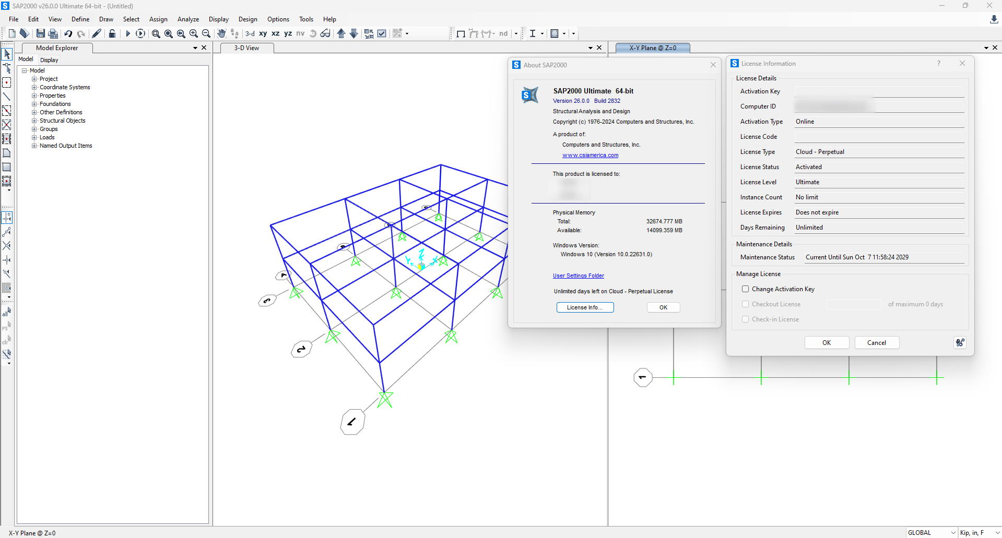
Task: Select the Draw Special Joint tool
Action: click(7, 82)
